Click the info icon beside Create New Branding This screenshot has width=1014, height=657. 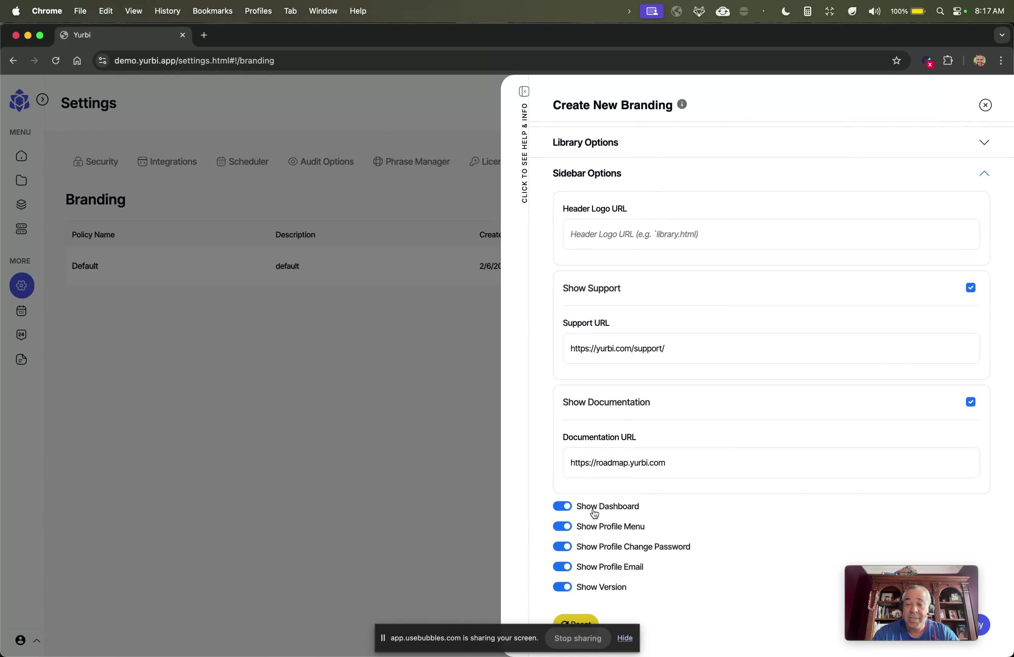pyautogui.click(x=682, y=104)
